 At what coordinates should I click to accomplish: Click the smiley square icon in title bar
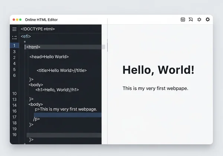tap(183, 19)
